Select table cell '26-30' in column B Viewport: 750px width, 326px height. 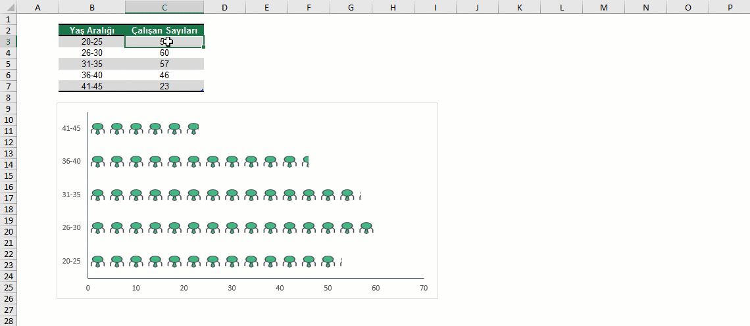click(92, 53)
